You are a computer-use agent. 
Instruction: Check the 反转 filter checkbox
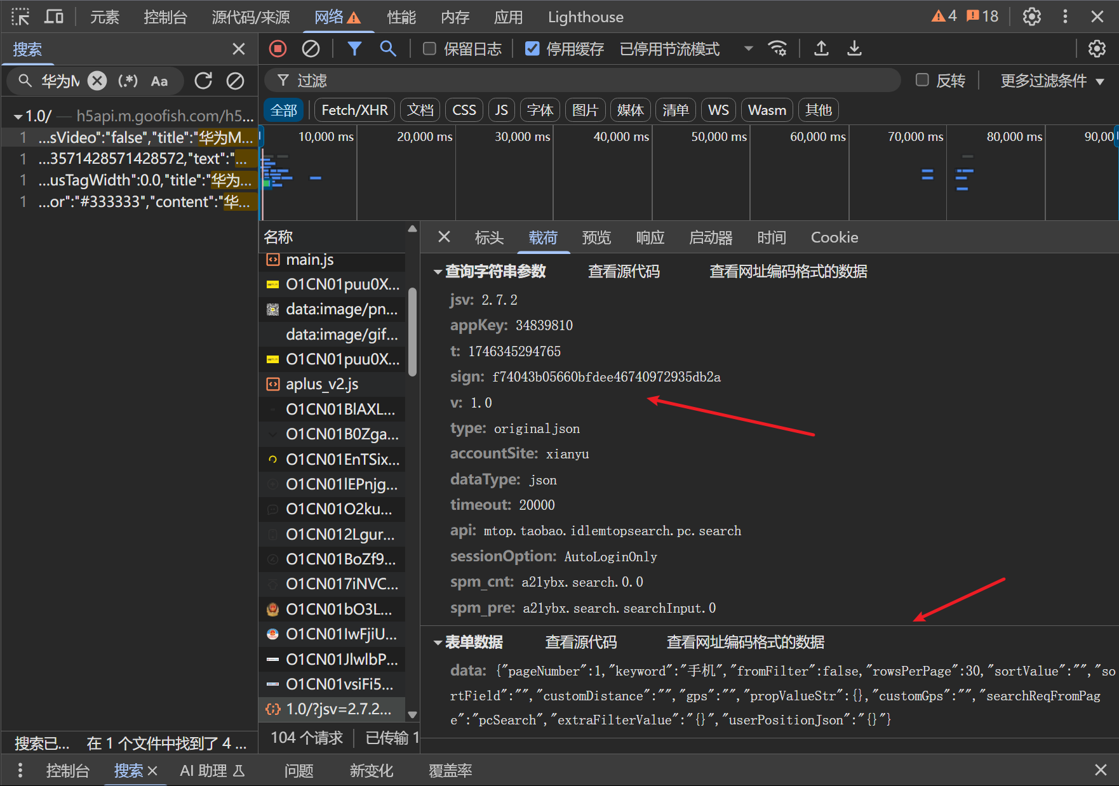(922, 80)
